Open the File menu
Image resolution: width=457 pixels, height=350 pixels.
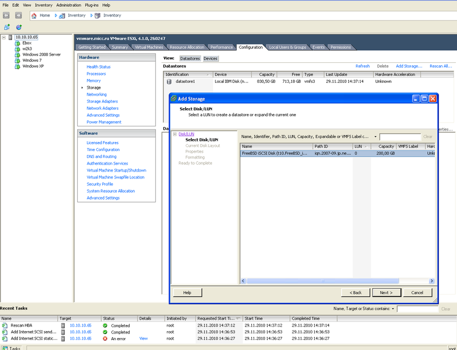pyautogui.click(x=6, y=5)
